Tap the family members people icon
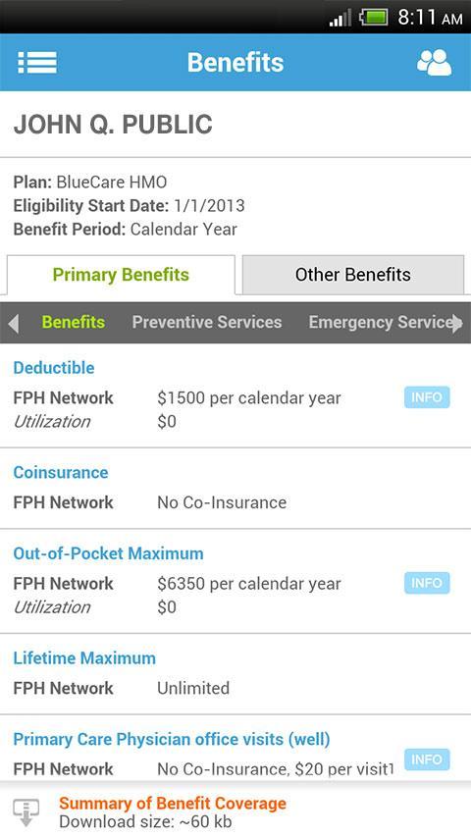 [x=434, y=63]
